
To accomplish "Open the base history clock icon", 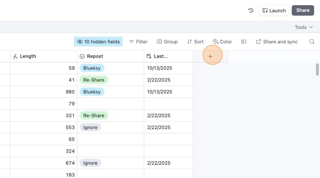I will point(251,10).
